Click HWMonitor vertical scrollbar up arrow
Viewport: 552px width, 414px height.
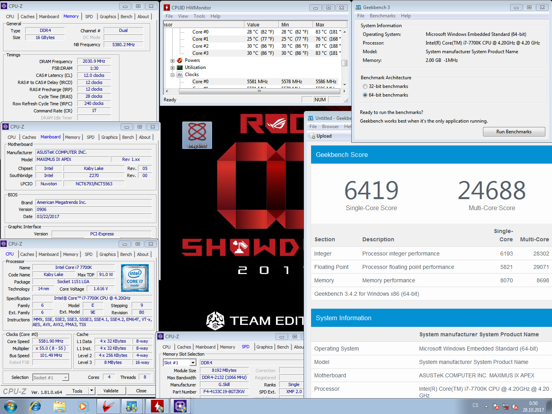pyautogui.click(x=345, y=32)
